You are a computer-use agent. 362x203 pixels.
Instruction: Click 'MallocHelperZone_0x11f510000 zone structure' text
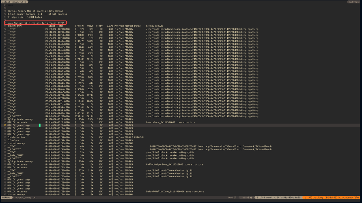point(174,164)
